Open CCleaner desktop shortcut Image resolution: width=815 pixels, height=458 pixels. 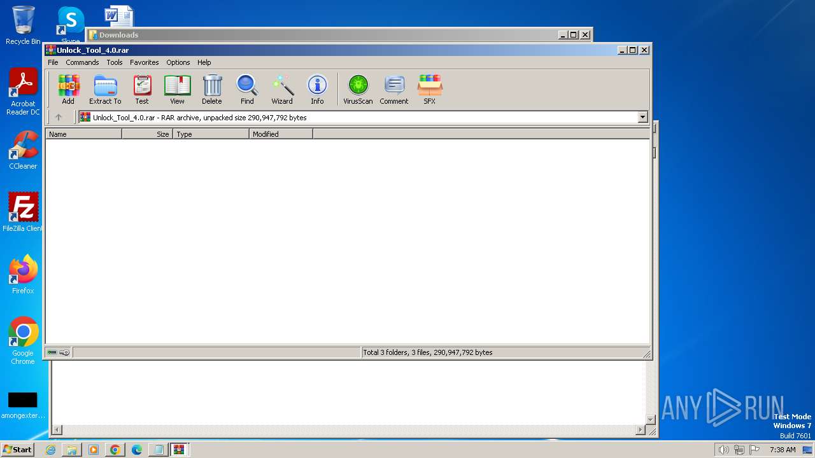pyautogui.click(x=23, y=150)
